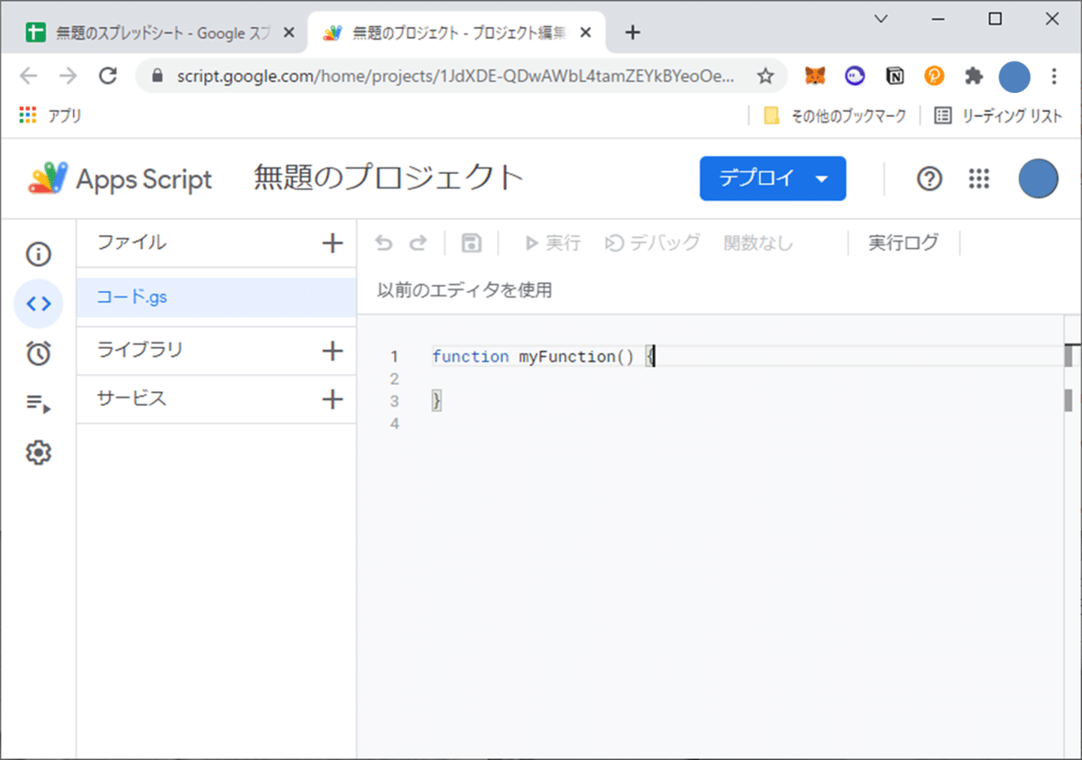Open the Chrome three-dot menu

click(x=1052, y=76)
